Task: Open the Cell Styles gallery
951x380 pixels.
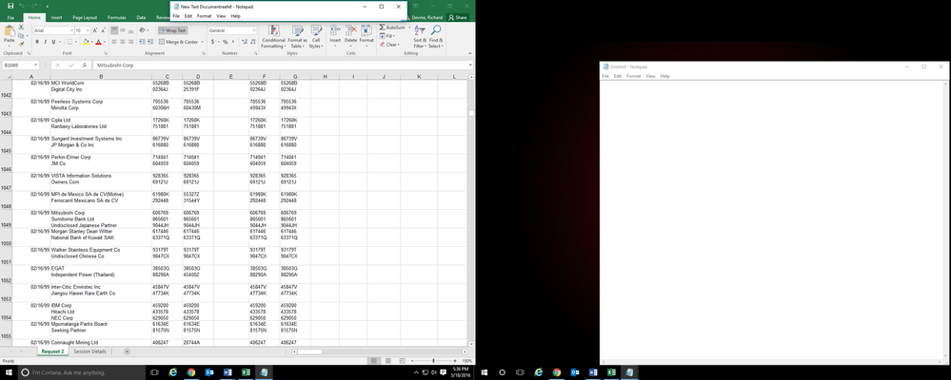Action: click(x=316, y=37)
